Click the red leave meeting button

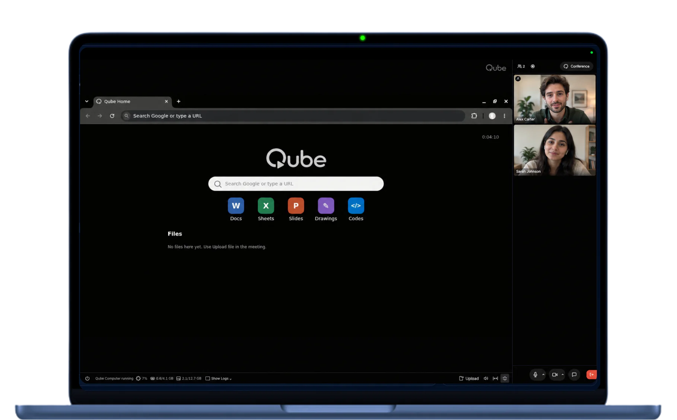591,375
